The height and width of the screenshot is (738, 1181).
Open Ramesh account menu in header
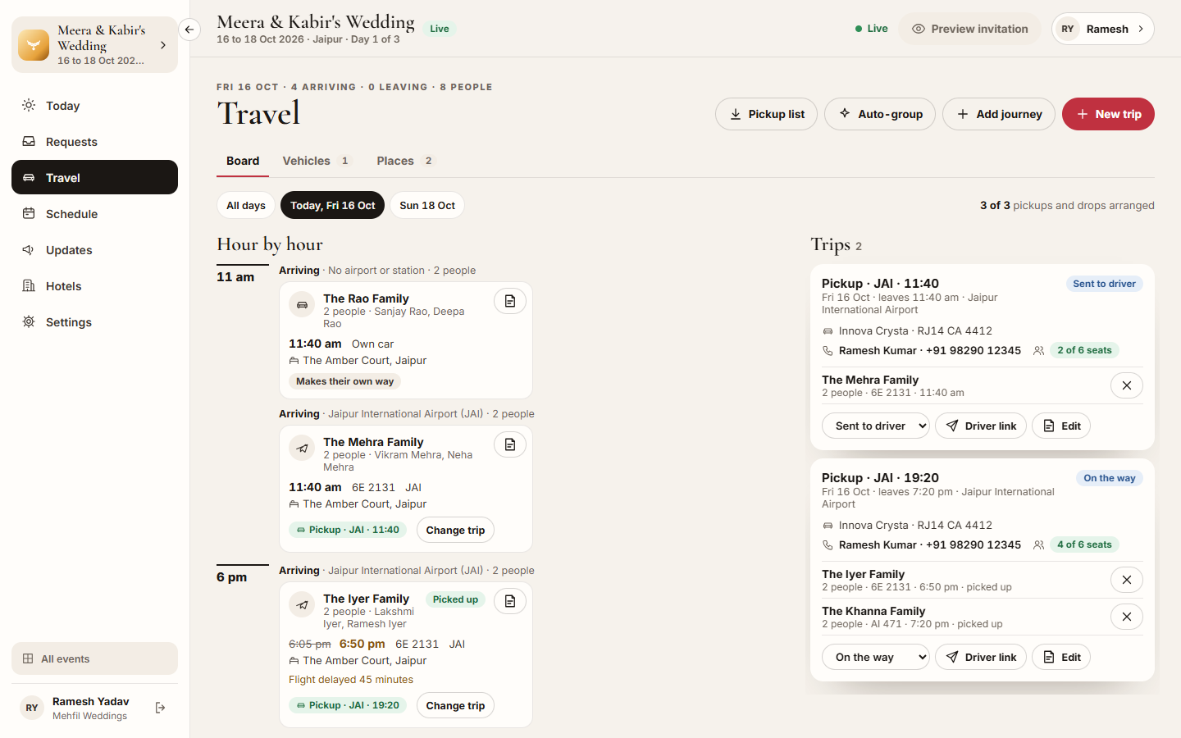[1103, 29]
